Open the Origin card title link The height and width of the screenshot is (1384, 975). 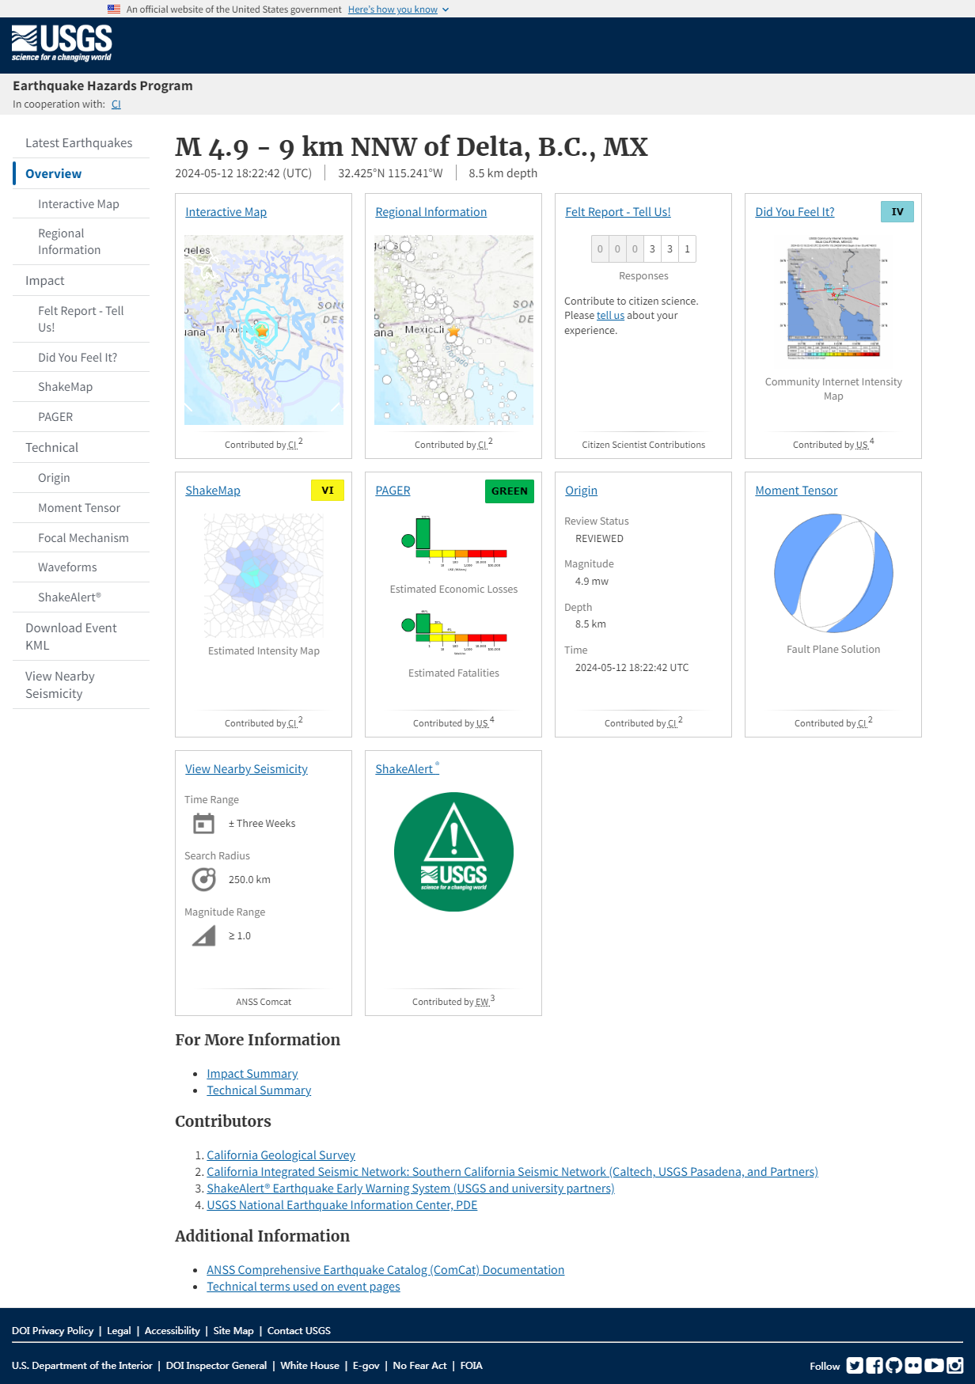click(581, 491)
